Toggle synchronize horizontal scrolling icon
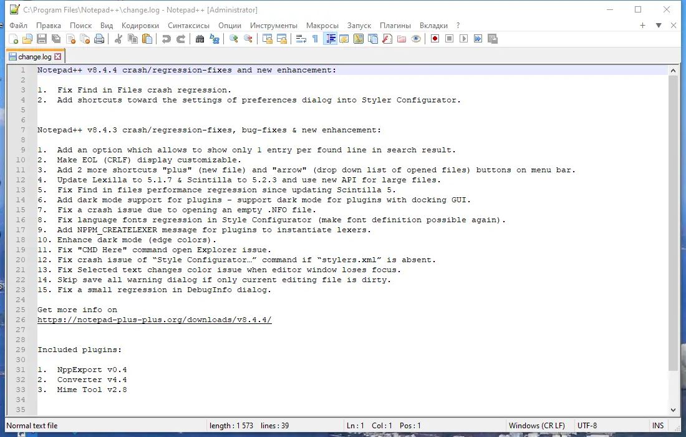 pos(282,39)
